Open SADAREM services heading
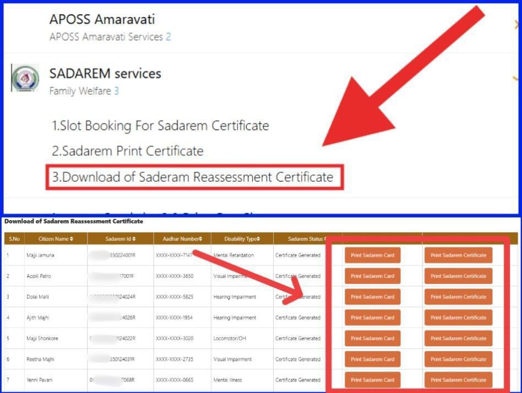The image size is (522, 393). pyautogui.click(x=105, y=73)
